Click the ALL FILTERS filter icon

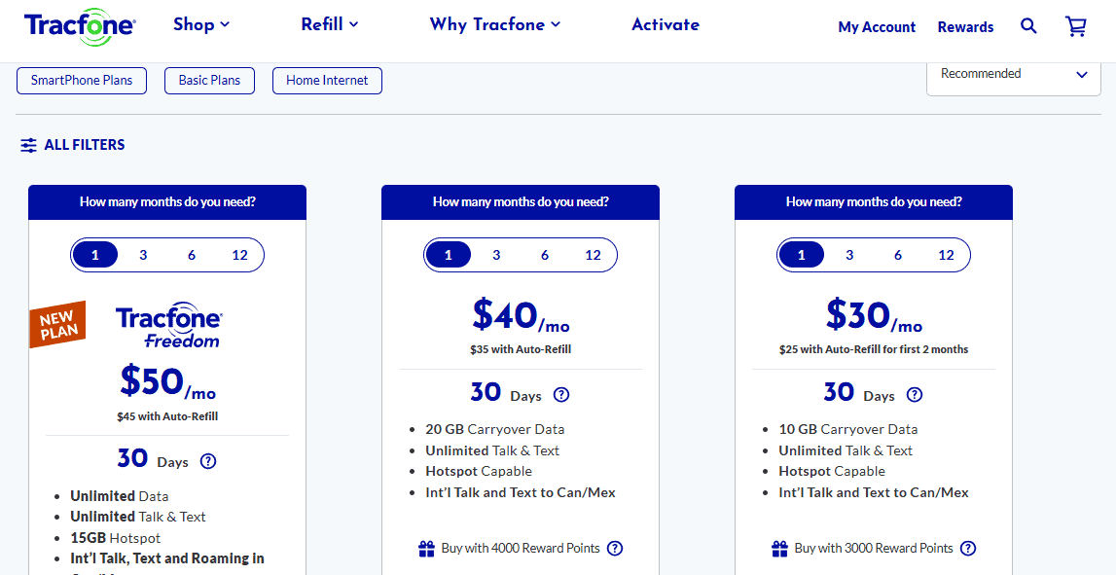pyautogui.click(x=28, y=144)
